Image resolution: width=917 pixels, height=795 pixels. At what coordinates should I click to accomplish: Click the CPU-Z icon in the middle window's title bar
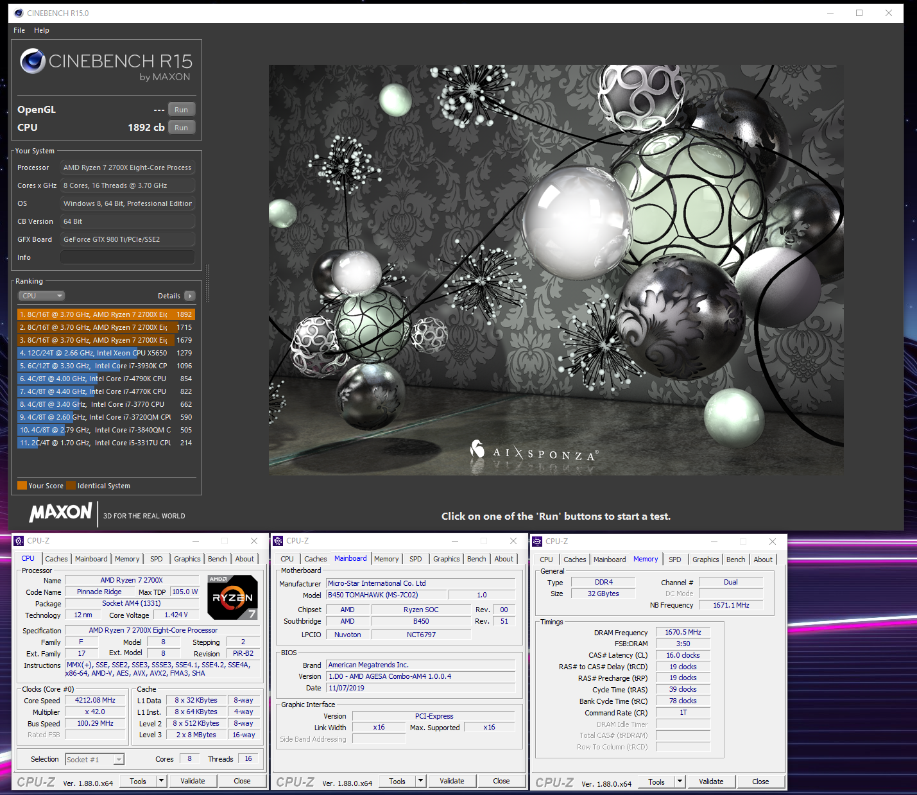279,541
